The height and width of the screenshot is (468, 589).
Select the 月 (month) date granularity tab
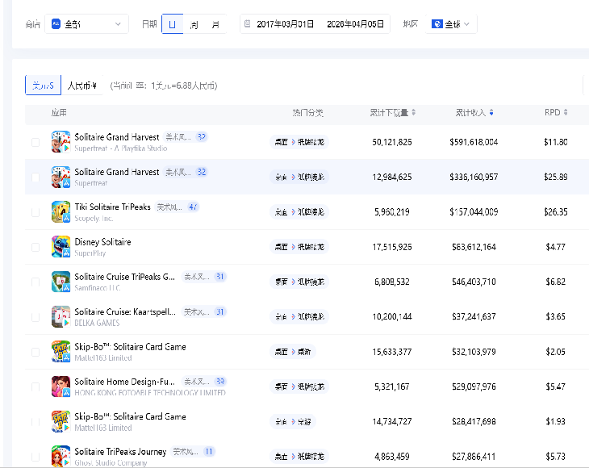coord(215,25)
